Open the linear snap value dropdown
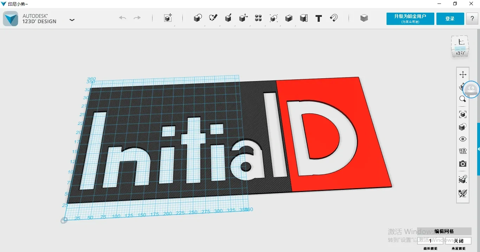This screenshot has height=252, width=480. pyautogui.click(x=430, y=241)
